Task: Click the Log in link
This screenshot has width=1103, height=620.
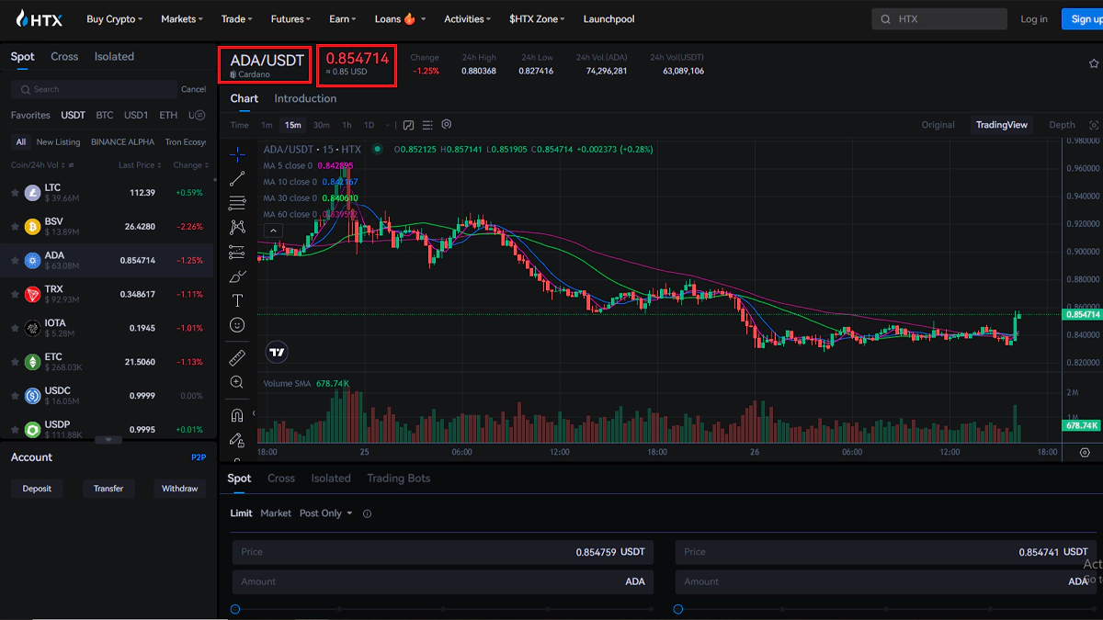Action: (1034, 18)
